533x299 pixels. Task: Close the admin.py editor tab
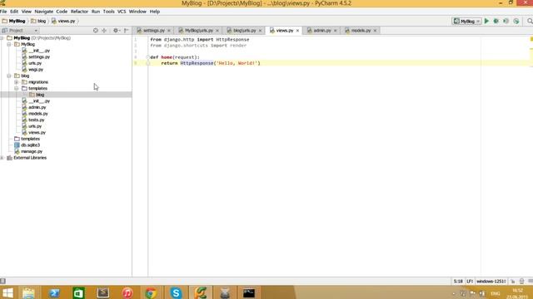point(335,31)
